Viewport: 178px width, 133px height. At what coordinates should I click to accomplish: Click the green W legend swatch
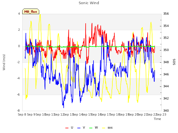[x=91, y=128]
